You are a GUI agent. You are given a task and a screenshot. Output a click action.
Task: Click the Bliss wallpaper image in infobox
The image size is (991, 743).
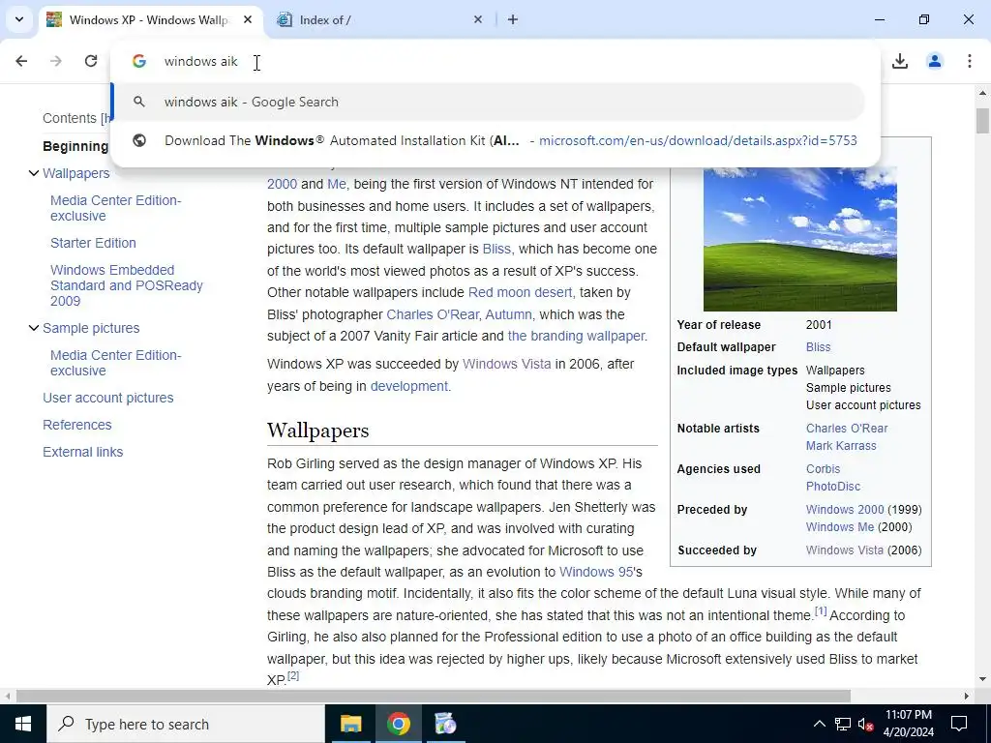tap(799, 239)
